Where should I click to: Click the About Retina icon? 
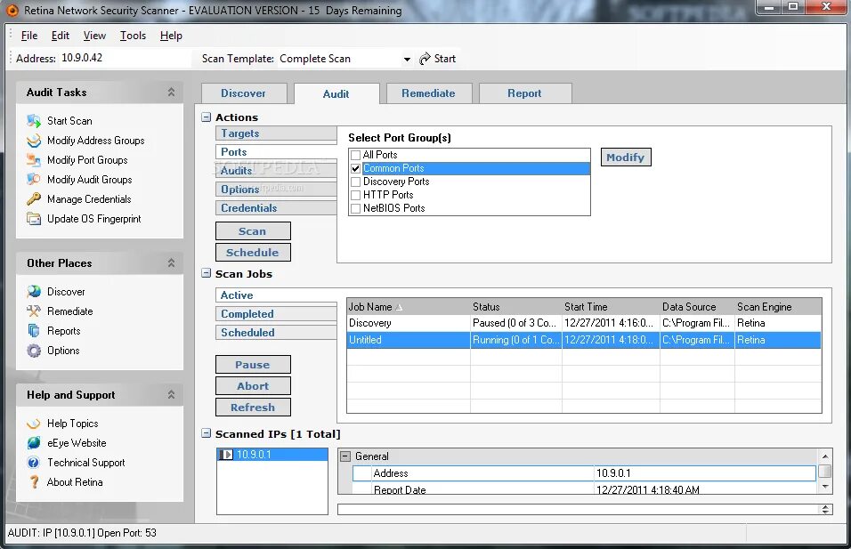coord(34,481)
